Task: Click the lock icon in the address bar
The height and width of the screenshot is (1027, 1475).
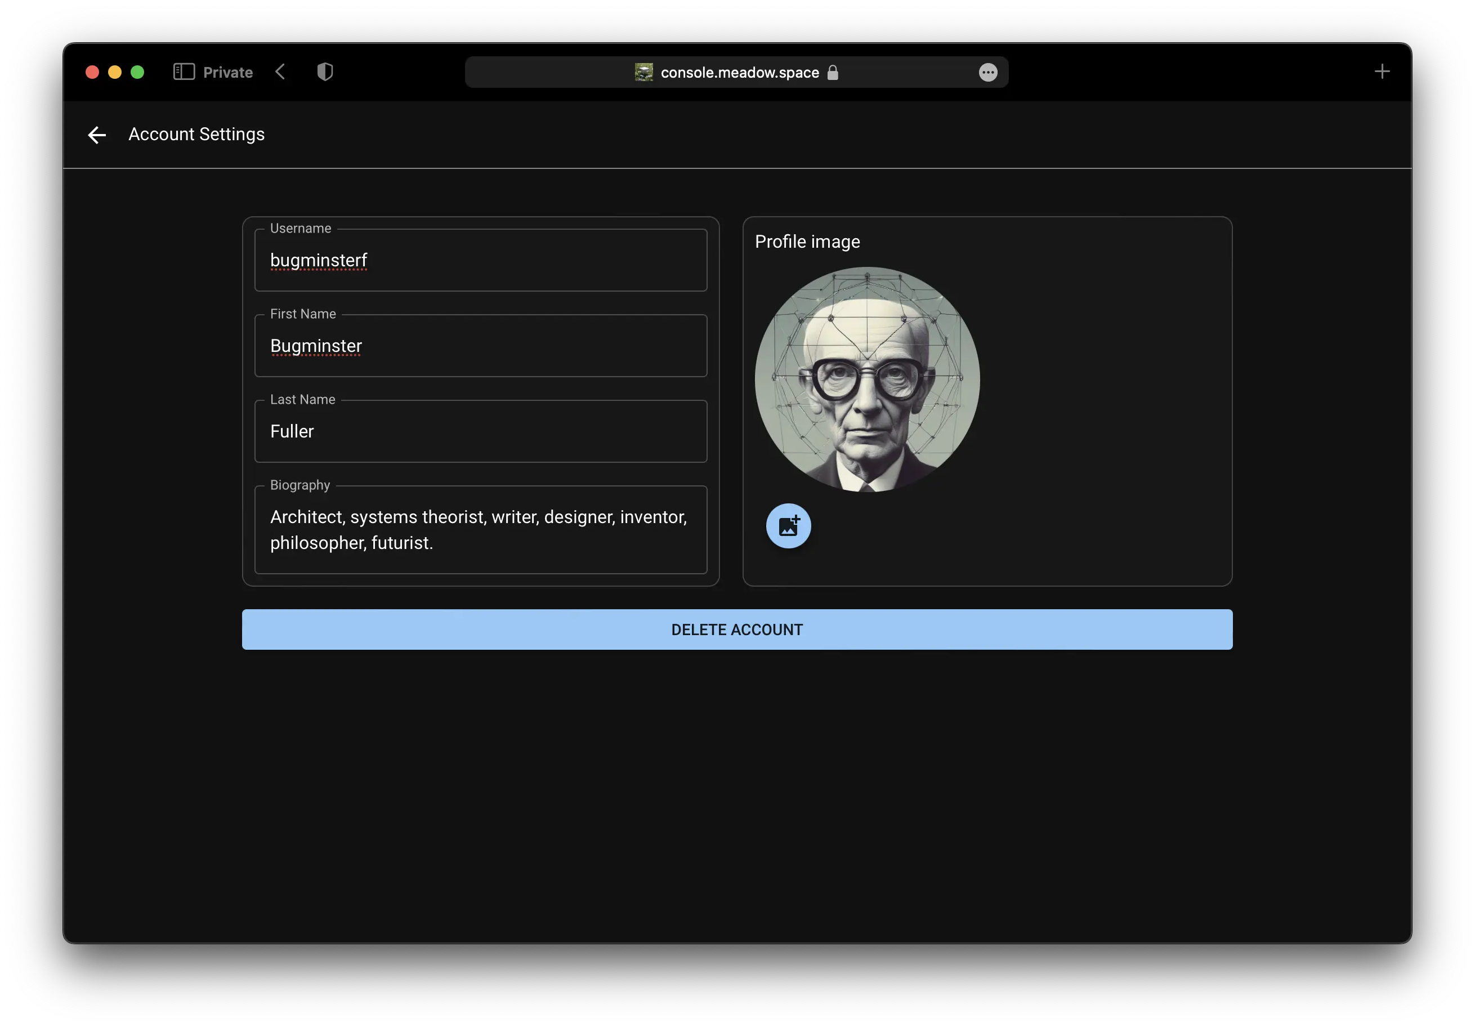Action: point(833,73)
